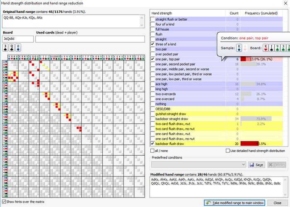Open the Predefined conditions dropdown
The width and height of the screenshot is (290, 207).
(244, 164)
